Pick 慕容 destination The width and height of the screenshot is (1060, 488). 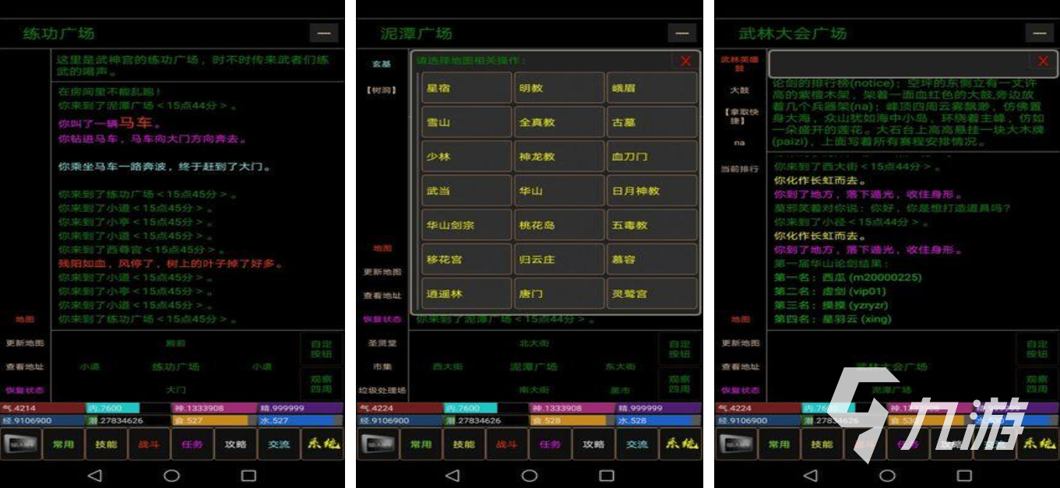[x=652, y=259]
